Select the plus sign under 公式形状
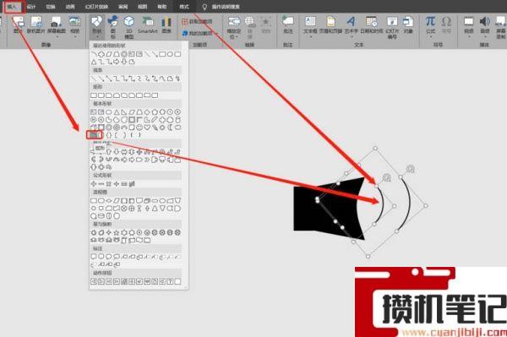The image size is (507, 337). pos(94,184)
